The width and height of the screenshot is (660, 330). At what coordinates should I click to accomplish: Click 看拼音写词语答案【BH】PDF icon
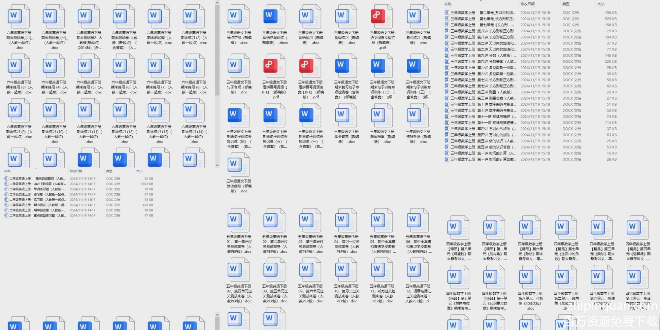coord(310,66)
